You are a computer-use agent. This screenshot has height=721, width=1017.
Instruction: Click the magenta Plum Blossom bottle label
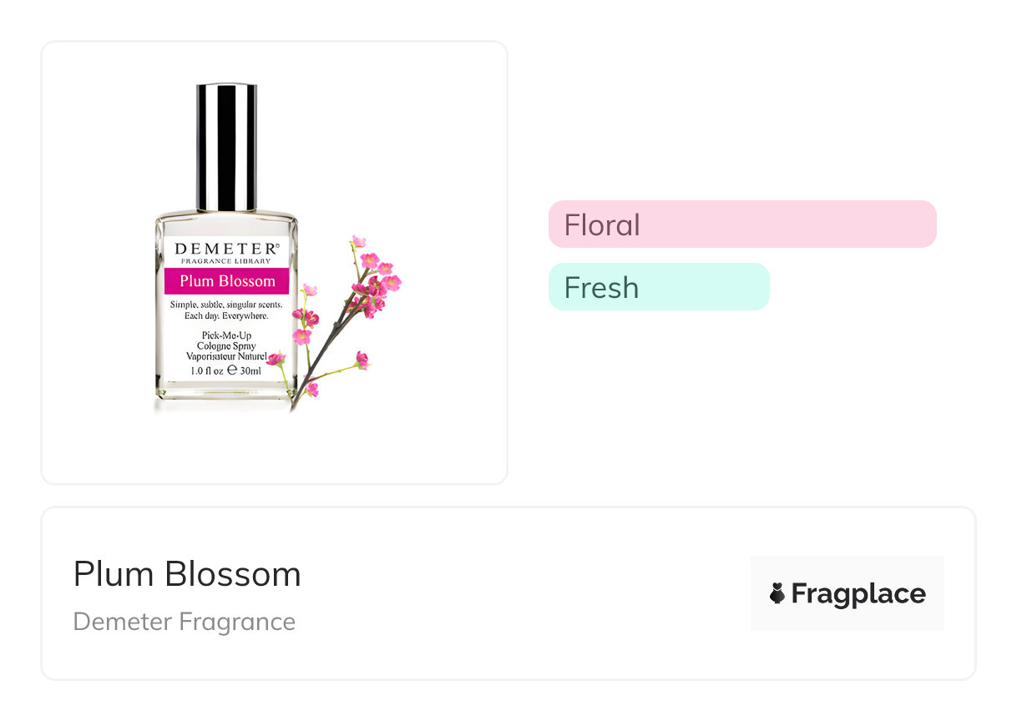(227, 281)
